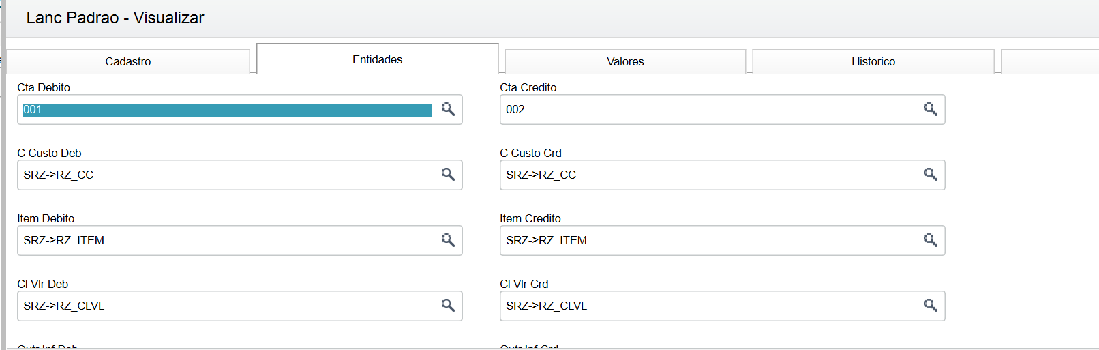Select the C Custo Crd input field

tap(709, 175)
